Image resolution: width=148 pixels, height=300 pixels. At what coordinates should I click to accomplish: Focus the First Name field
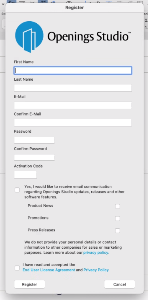pyautogui.click(x=73, y=71)
